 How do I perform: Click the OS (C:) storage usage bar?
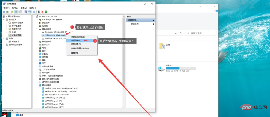pos(181,68)
